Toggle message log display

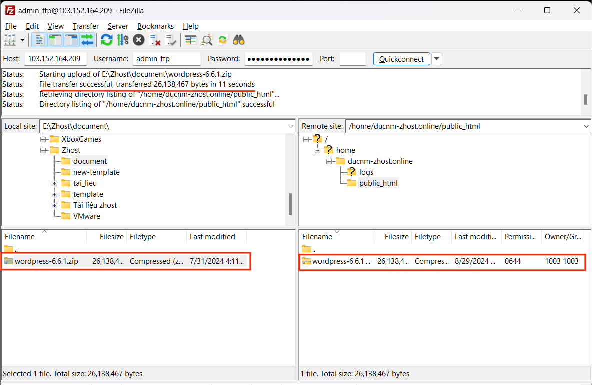tap(39, 40)
